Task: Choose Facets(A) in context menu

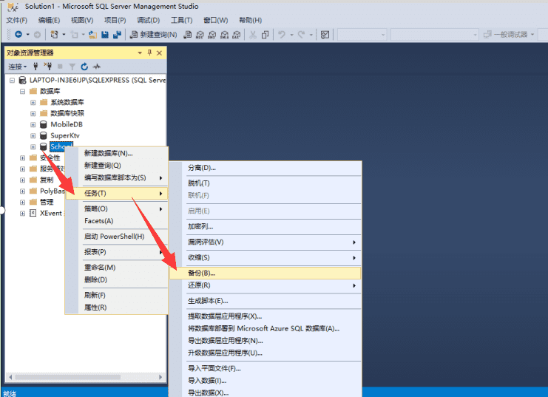Action: click(117, 221)
